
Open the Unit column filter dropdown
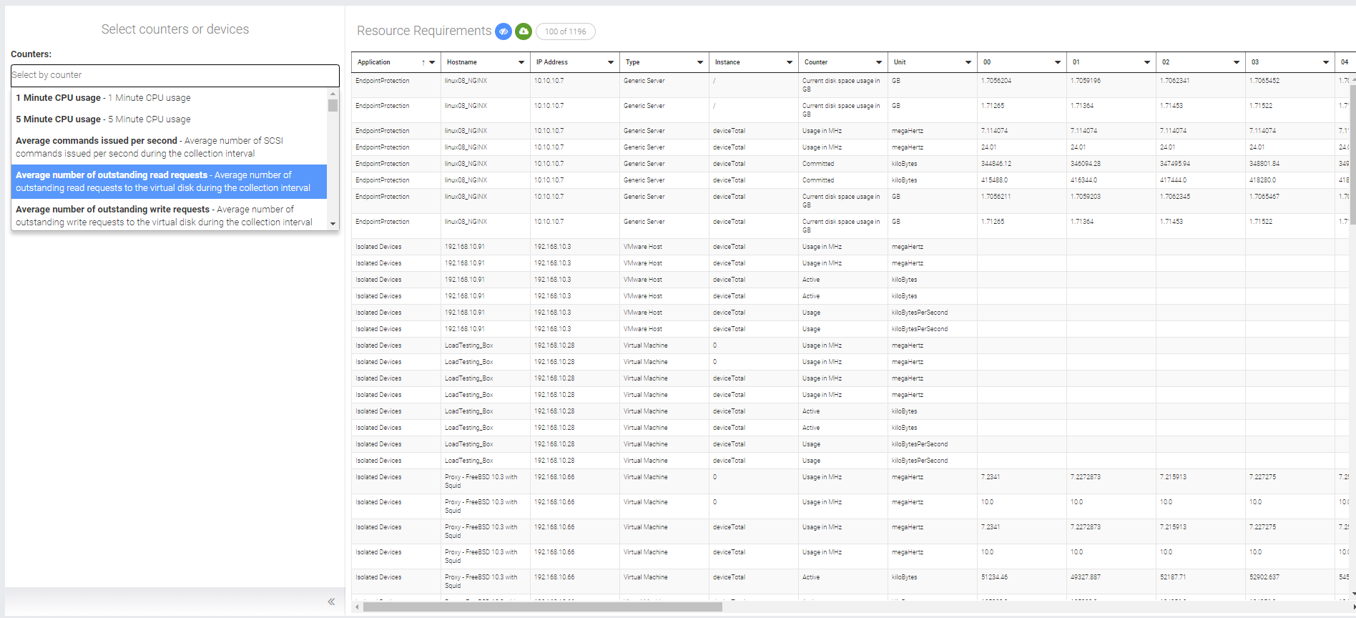(x=968, y=62)
